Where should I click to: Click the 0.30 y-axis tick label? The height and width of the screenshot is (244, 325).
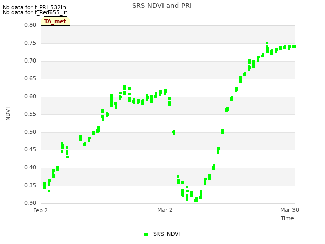pyautogui.click(x=30, y=203)
